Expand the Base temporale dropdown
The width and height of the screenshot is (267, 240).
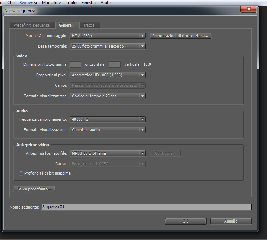tap(107, 46)
